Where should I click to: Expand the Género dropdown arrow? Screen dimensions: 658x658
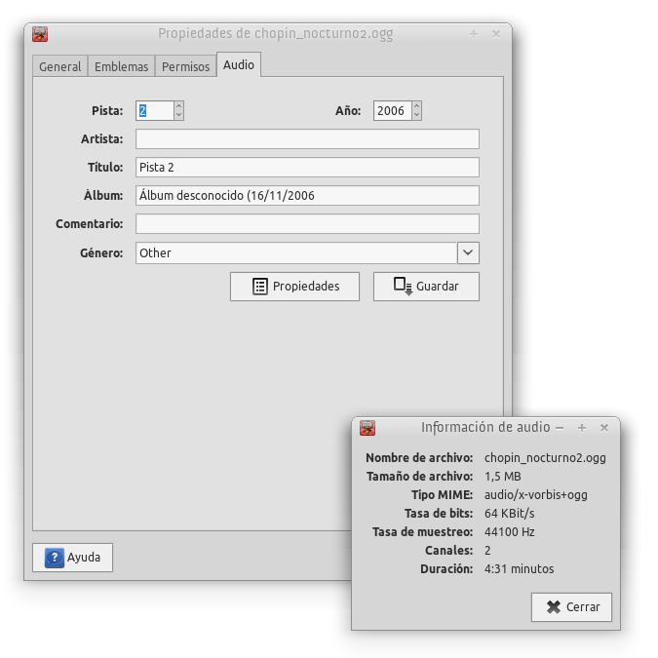(468, 253)
